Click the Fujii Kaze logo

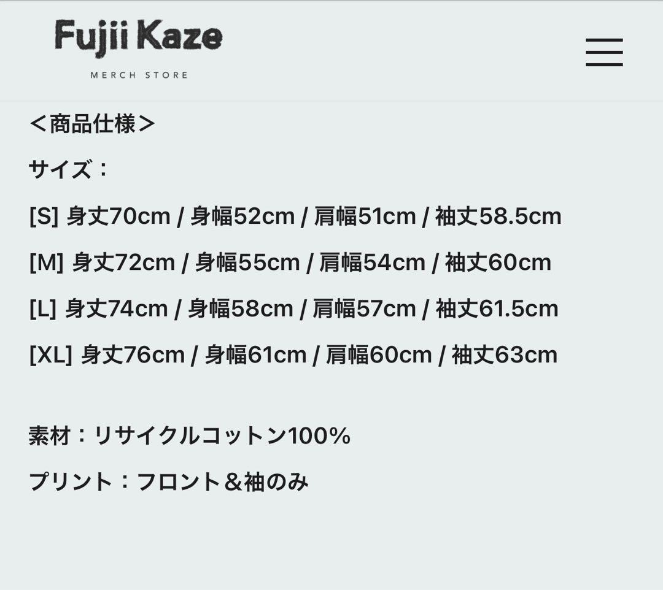tap(139, 37)
